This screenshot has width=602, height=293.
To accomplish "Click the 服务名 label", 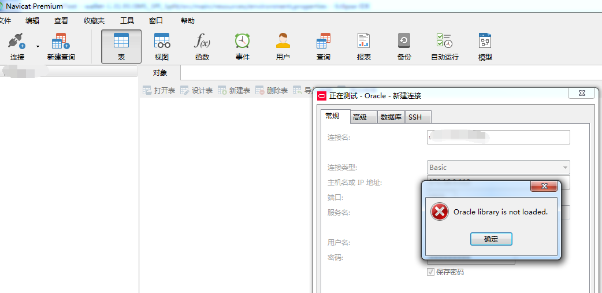I will click(x=339, y=212).
